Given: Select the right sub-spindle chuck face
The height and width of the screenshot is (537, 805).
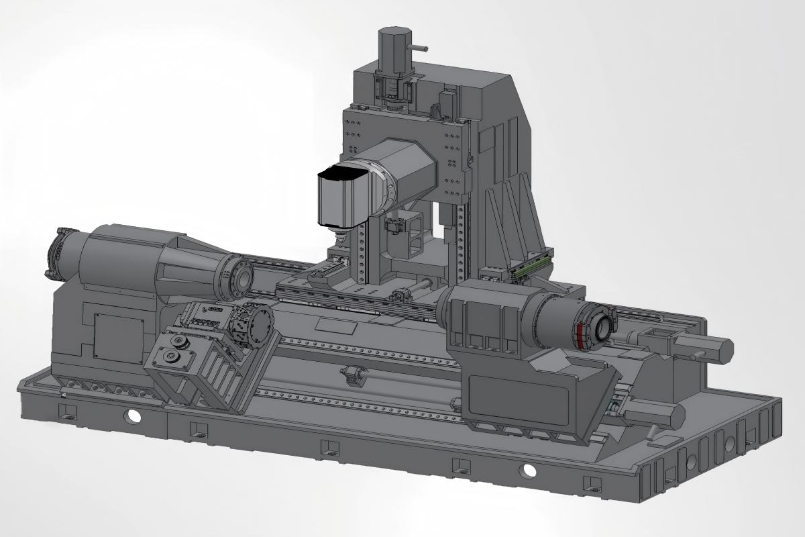Looking at the screenshot, I should pos(600,326).
